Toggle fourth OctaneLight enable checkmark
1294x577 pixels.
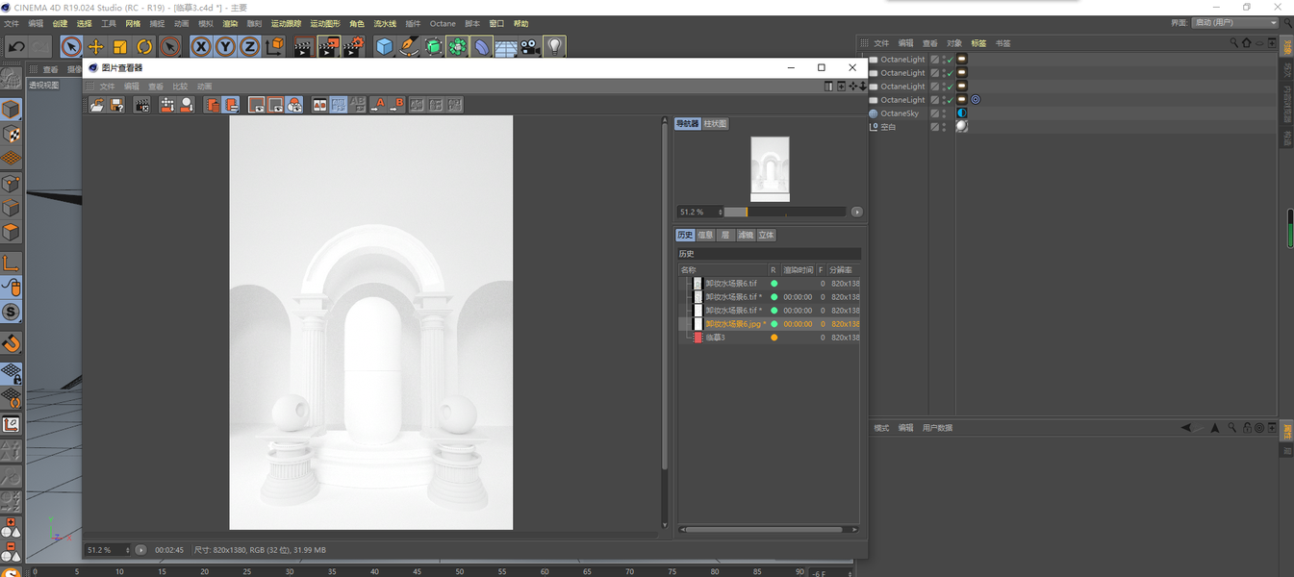950,100
